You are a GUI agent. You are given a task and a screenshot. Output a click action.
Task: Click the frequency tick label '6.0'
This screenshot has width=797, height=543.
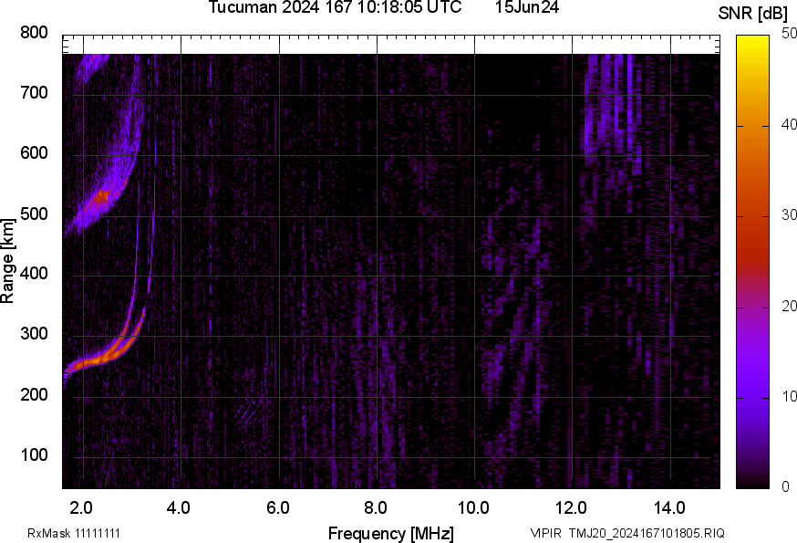pos(277,508)
